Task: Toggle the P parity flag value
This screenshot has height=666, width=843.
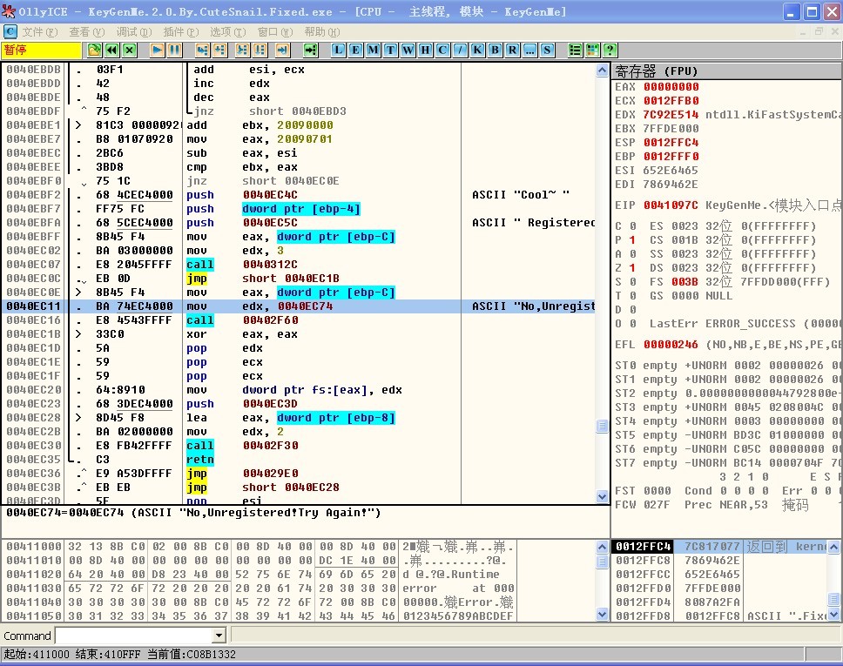Action: click(631, 240)
